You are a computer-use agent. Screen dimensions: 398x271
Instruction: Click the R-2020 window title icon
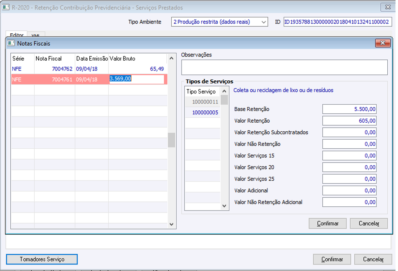pyautogui.click(x=6, y=7)
